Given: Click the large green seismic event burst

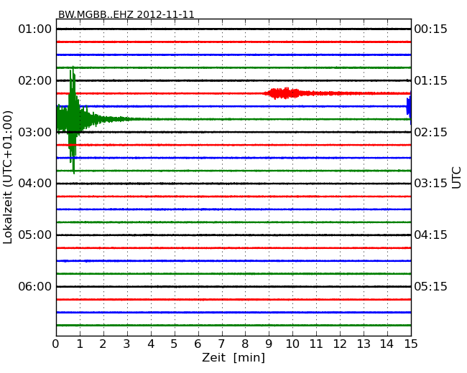Looking at the screenshot, I should pos(73,120).
